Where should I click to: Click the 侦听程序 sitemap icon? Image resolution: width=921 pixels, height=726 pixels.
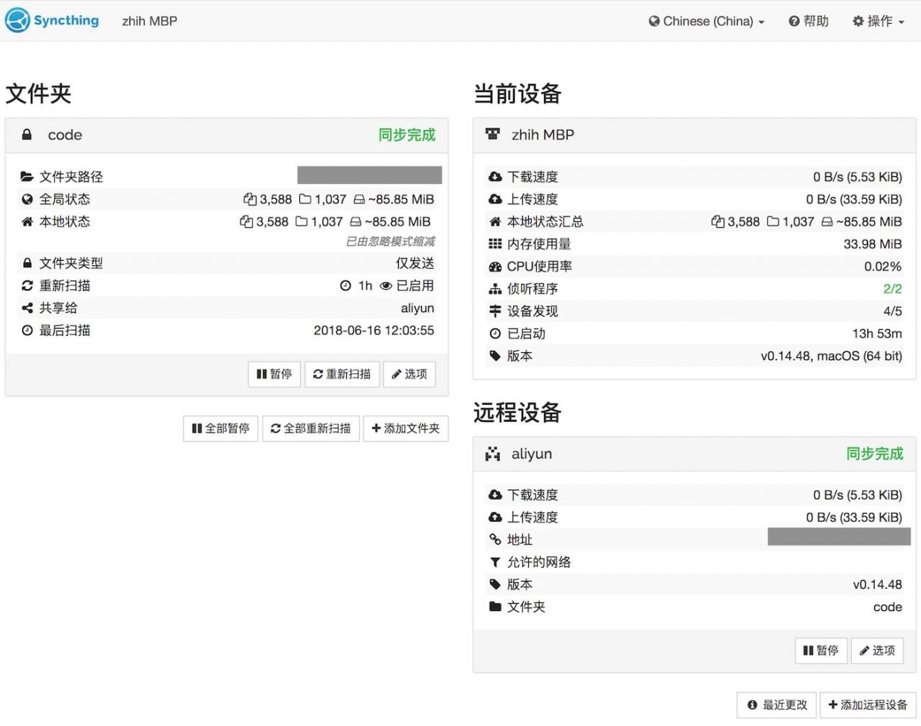[x=495, y=289]
